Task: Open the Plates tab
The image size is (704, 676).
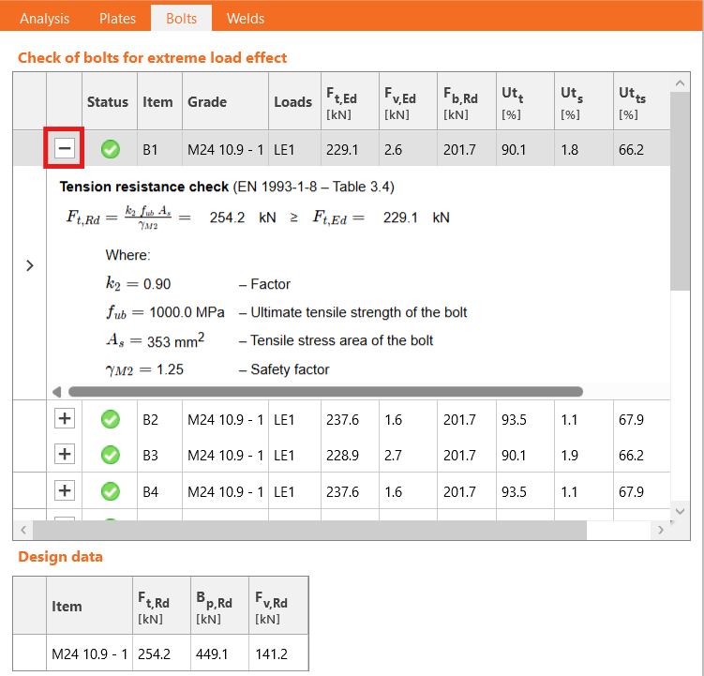Action: tap(117, 19)
